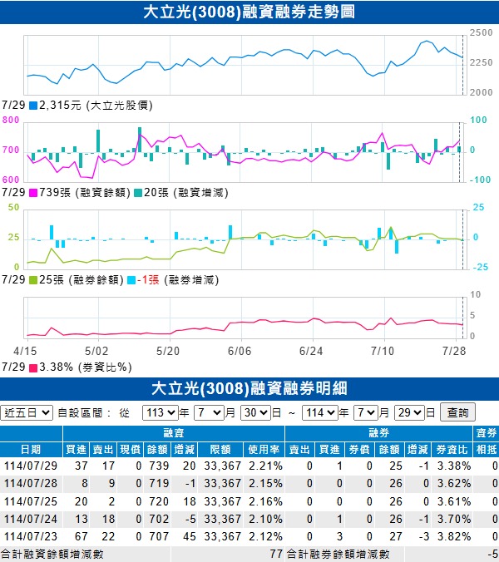Screen dimensions: 499x562
Task: Click margin balance 719 in 07/28 row
Action: [x=159, y=484]
